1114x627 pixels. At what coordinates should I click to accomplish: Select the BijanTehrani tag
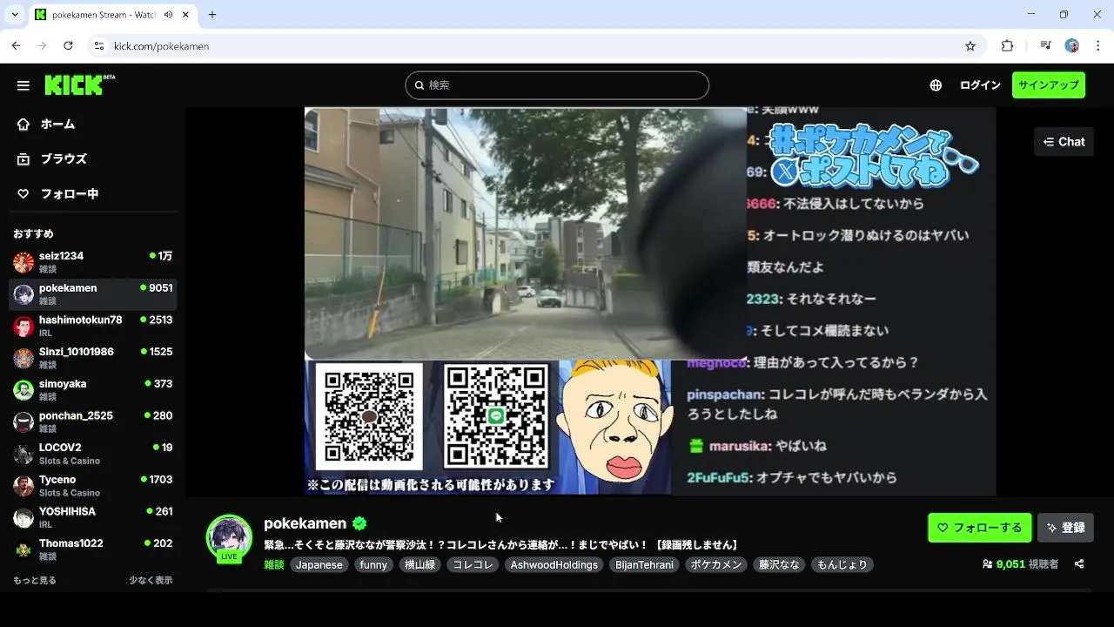(644, 565)
